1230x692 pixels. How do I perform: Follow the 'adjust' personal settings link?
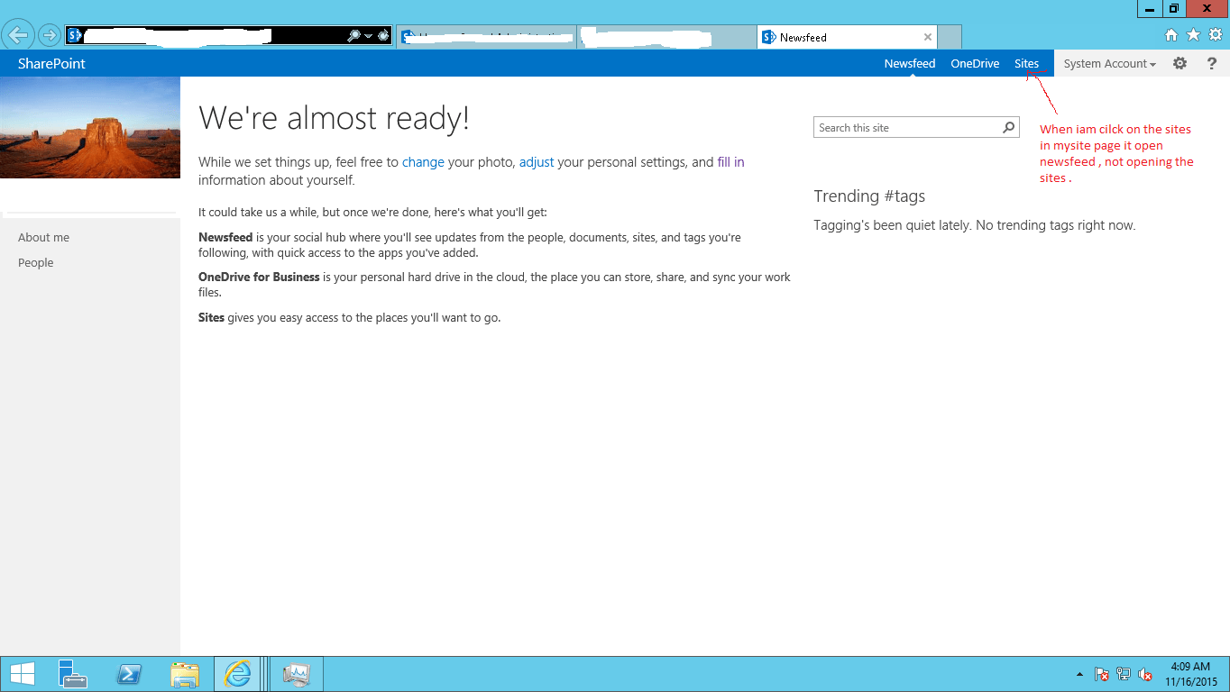coord(537,163)
